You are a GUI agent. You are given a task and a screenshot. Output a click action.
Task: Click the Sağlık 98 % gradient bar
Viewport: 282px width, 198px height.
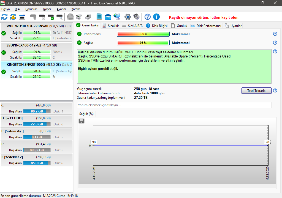click(143, 43)
